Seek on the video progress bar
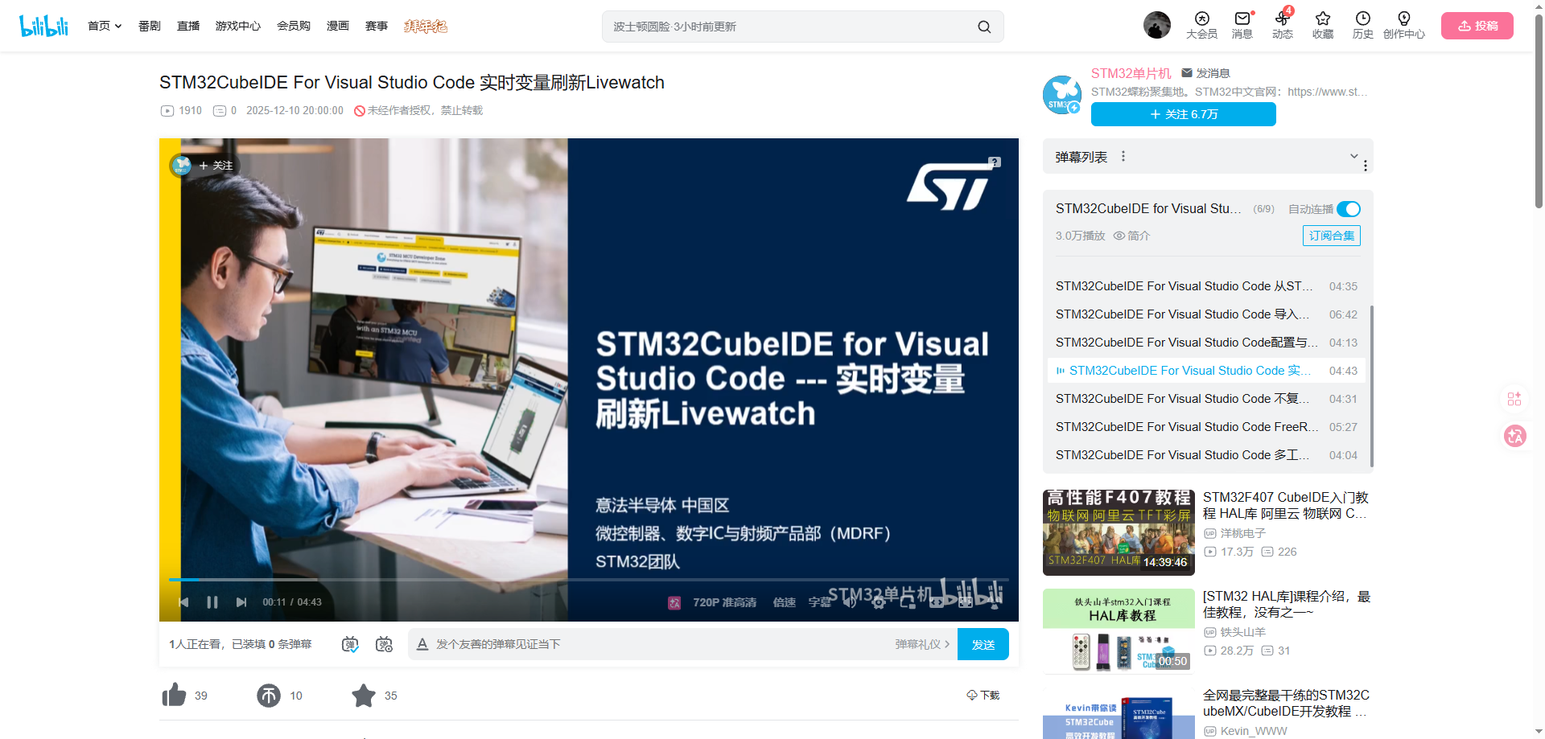 (x=589, y=579)
